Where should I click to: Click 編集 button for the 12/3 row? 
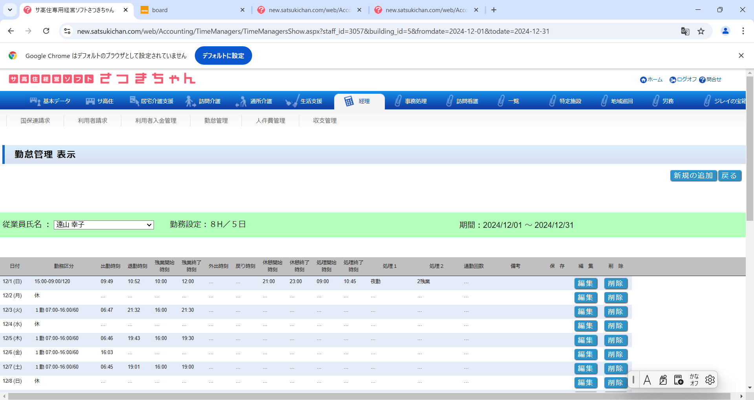[586, 312]
